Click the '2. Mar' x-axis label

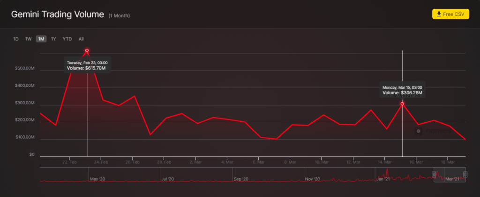[195, 162]
